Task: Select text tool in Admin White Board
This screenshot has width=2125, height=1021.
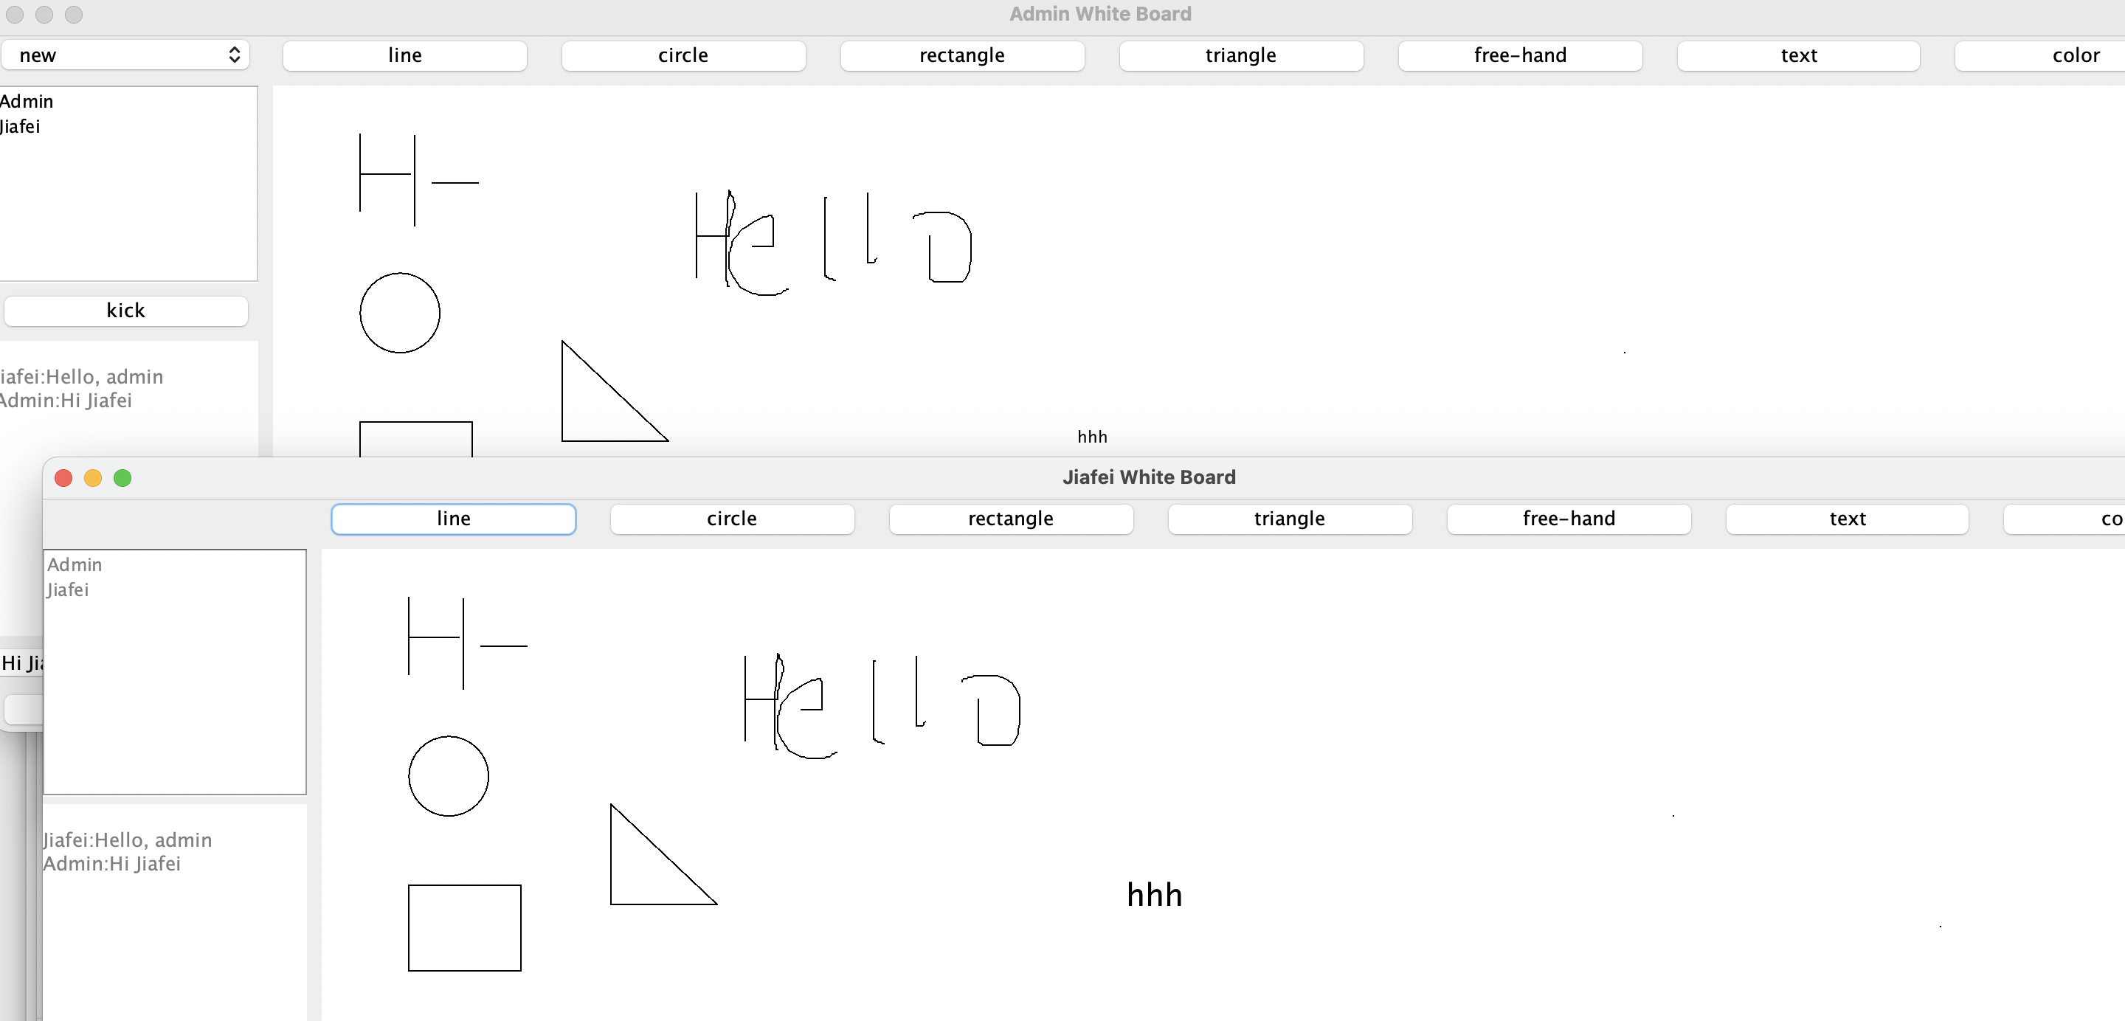Action: (x=1798, y=55)
